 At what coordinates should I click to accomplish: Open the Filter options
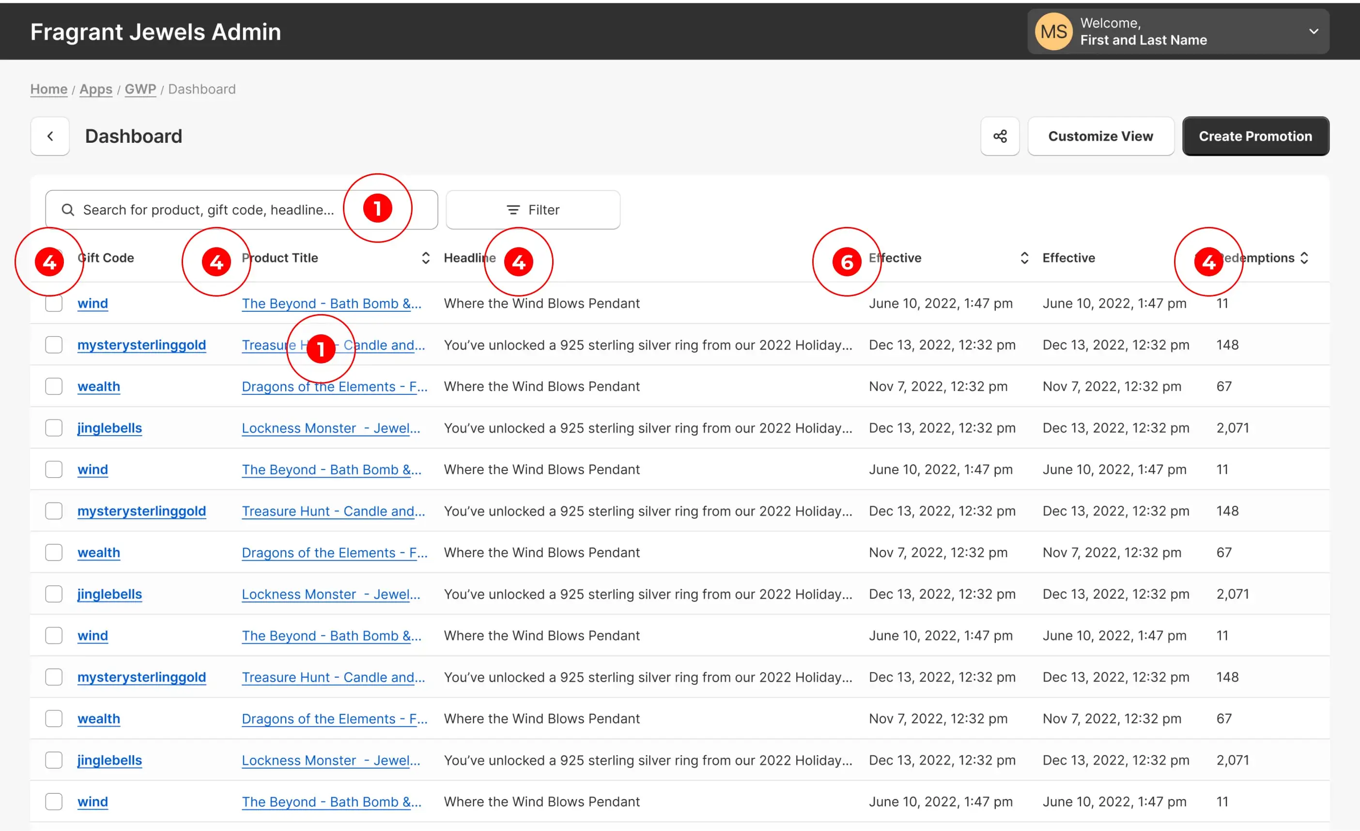pyautogui.click(x=533, y=210)
